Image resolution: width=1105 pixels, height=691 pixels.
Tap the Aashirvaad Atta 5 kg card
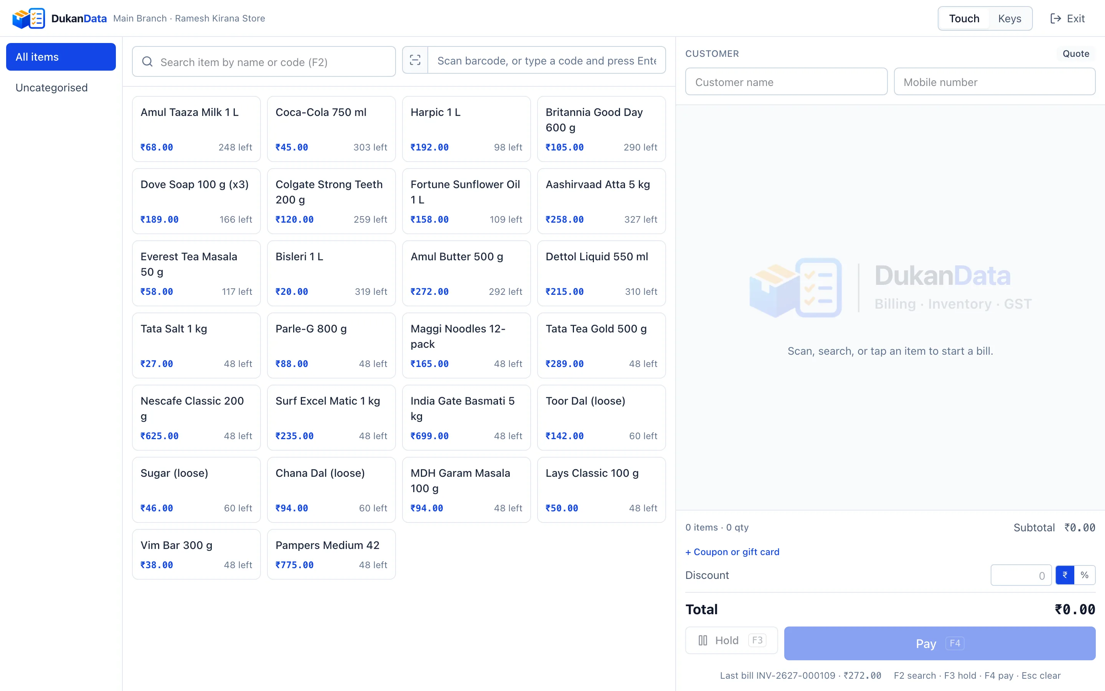tap(601, 201)
